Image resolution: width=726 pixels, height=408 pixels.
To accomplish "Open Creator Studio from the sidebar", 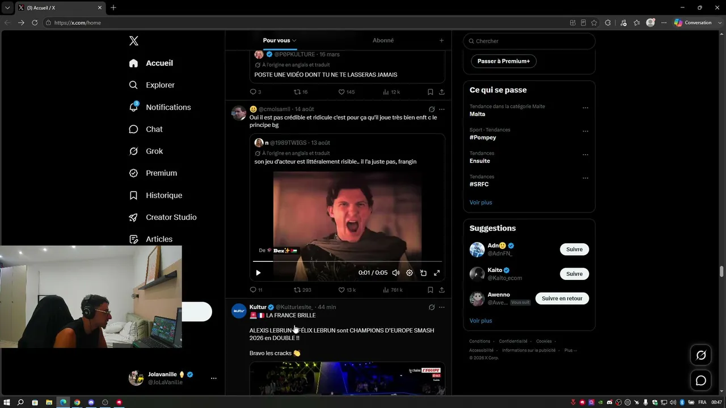I will (x=163, y=218).
